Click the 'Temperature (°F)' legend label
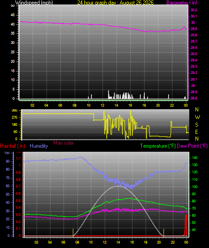 pos(158,146)
